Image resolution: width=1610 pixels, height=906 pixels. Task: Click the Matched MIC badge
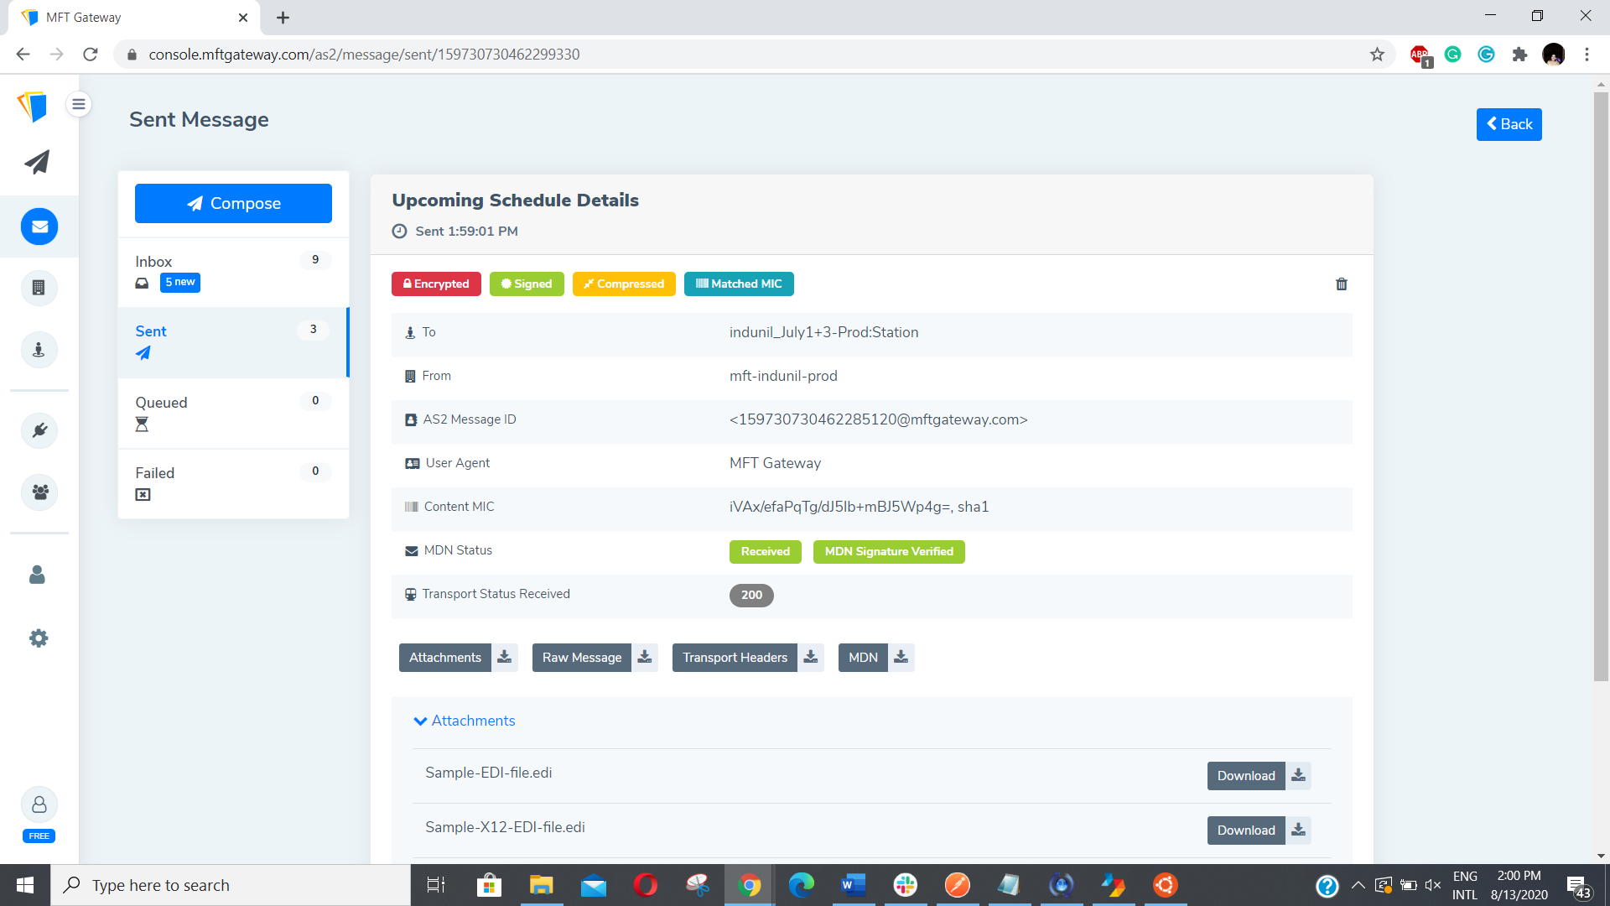739,284
